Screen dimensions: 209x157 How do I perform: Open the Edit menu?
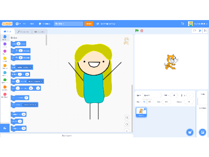click(32, 24)
